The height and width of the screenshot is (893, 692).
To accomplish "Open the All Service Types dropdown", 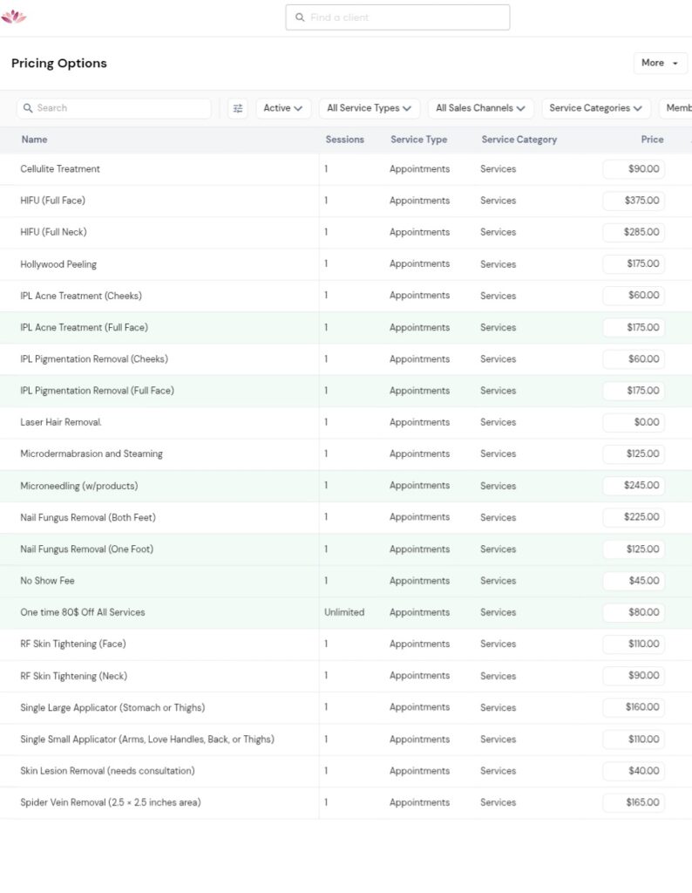I will click(369, 108).
